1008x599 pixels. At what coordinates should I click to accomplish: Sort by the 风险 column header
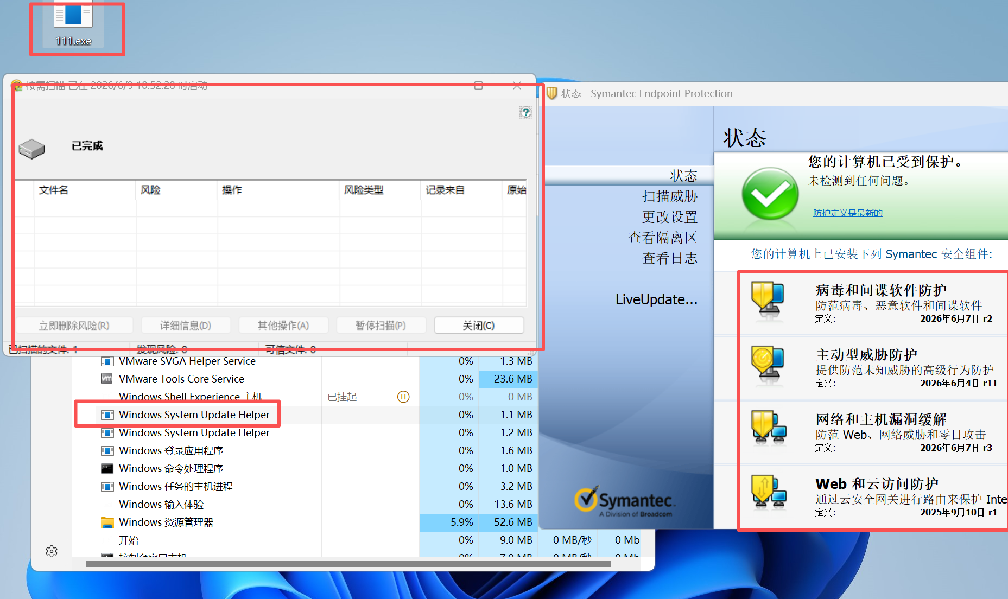tap(177, 190)
